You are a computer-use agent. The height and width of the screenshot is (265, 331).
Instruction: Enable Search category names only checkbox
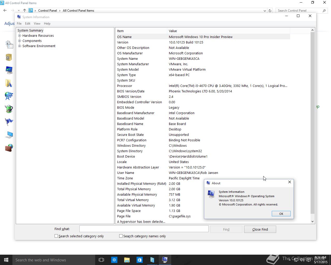coord(121,236)
